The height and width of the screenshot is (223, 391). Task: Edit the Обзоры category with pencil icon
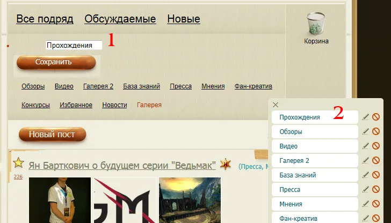(x=366, y=131)
